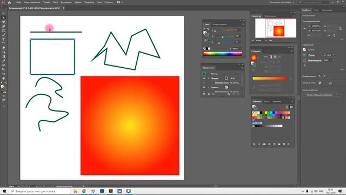Image resolution: width=346 pixels, height=195 pixels.
Task: Select the Hand tool in the toolbar
Action: pos(4,78)
